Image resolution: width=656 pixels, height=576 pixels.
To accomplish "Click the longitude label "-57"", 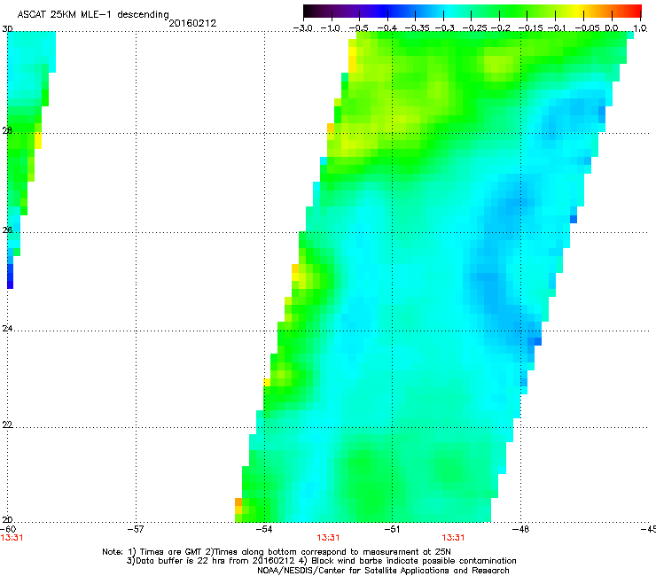I will 136,529.
